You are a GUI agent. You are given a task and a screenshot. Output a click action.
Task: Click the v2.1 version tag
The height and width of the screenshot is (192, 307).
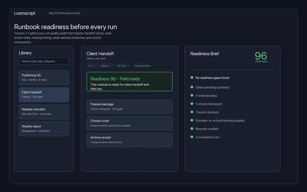point(90,66)
